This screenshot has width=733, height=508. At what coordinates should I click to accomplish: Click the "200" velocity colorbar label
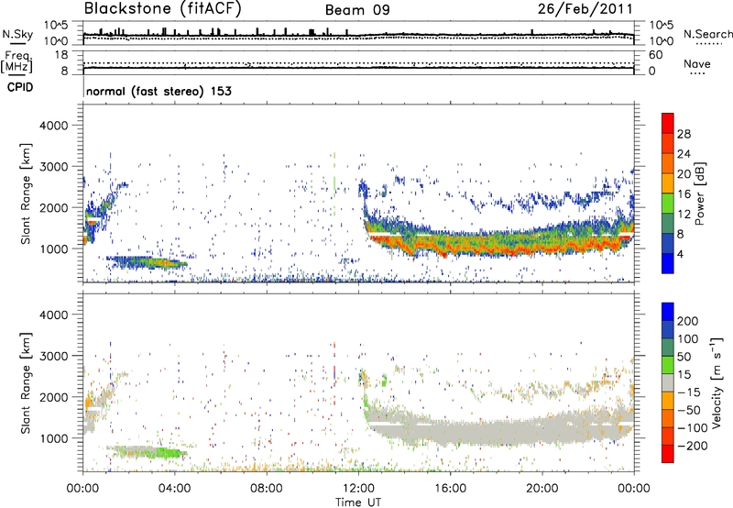click(x=688, y=321)
